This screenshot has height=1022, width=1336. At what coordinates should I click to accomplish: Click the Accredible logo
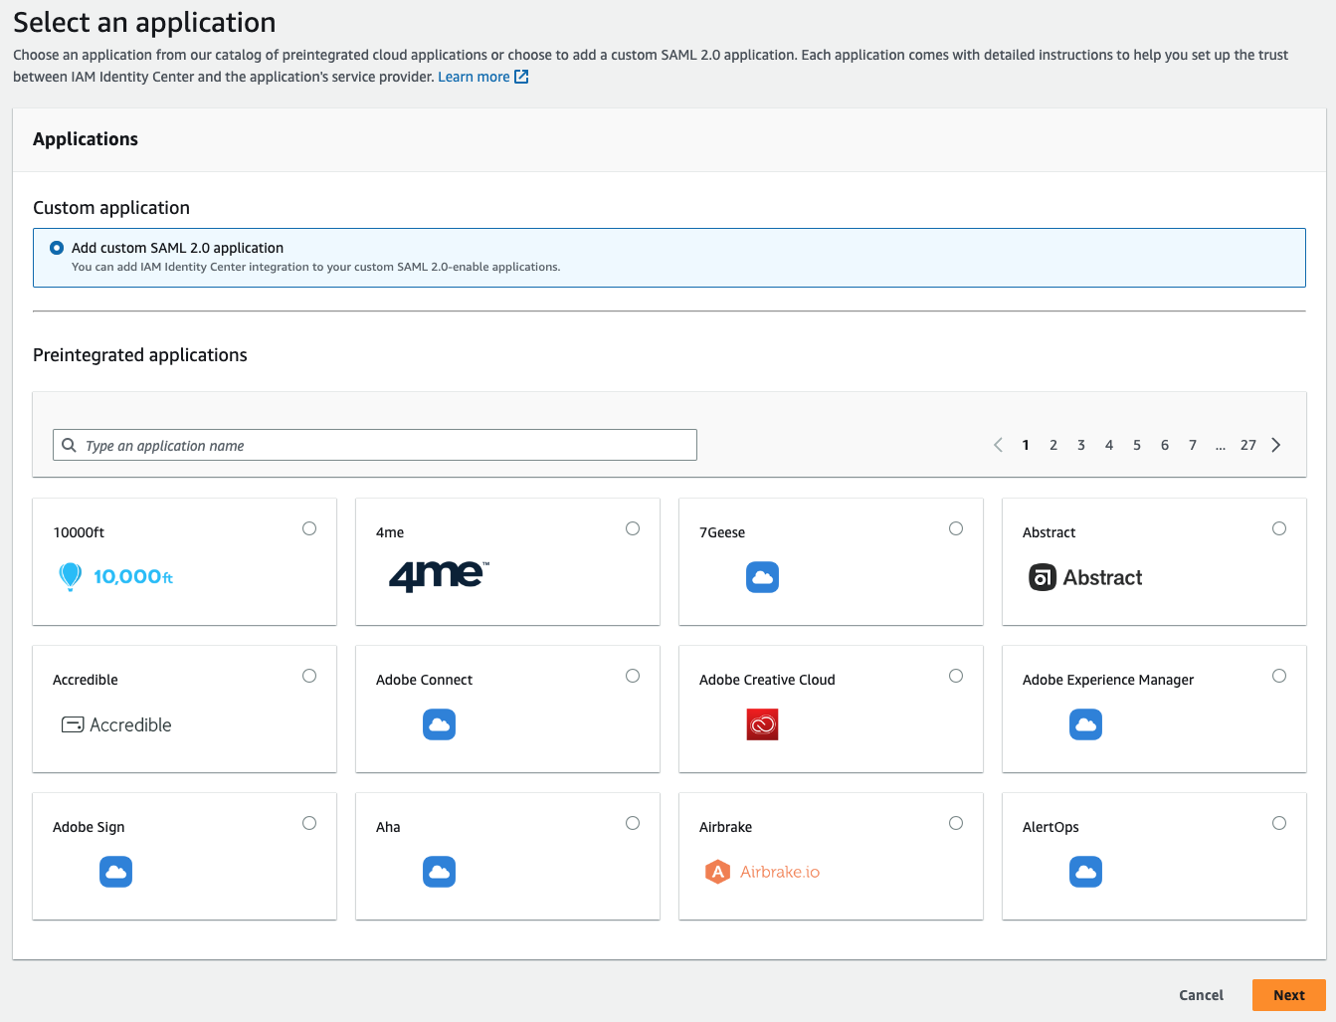coord(116,724)
